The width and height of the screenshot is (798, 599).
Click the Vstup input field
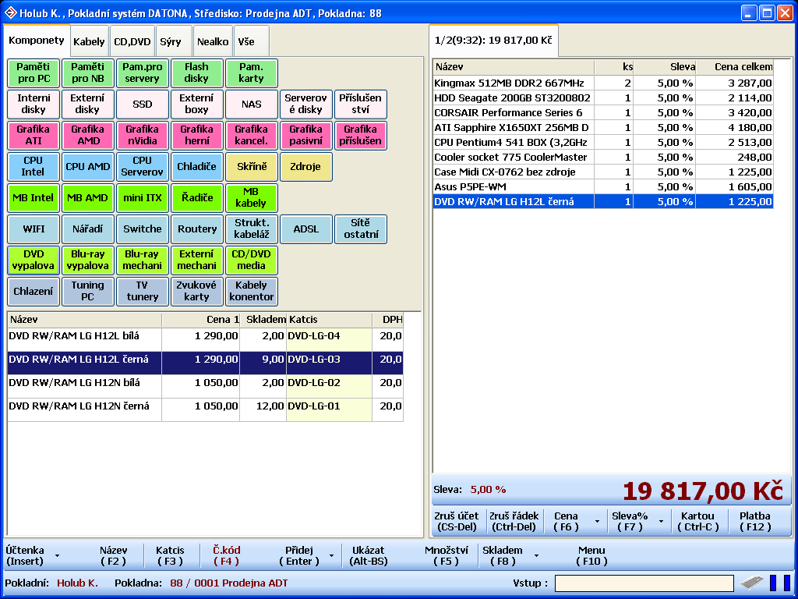click(x=644, y=583)
